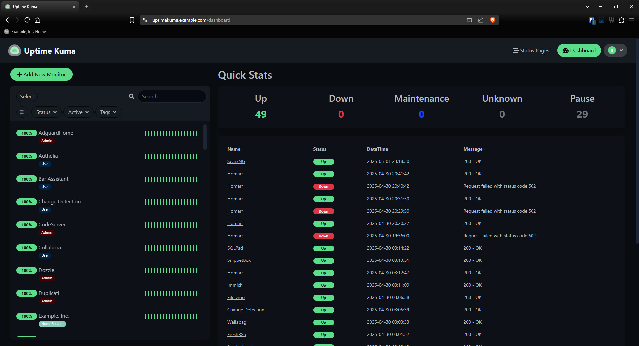Image resolution: width=639 pixels, height=346 pixels.
Task: Toggle the monitor list collapse-all icon
Action: (x=22, y=112)
